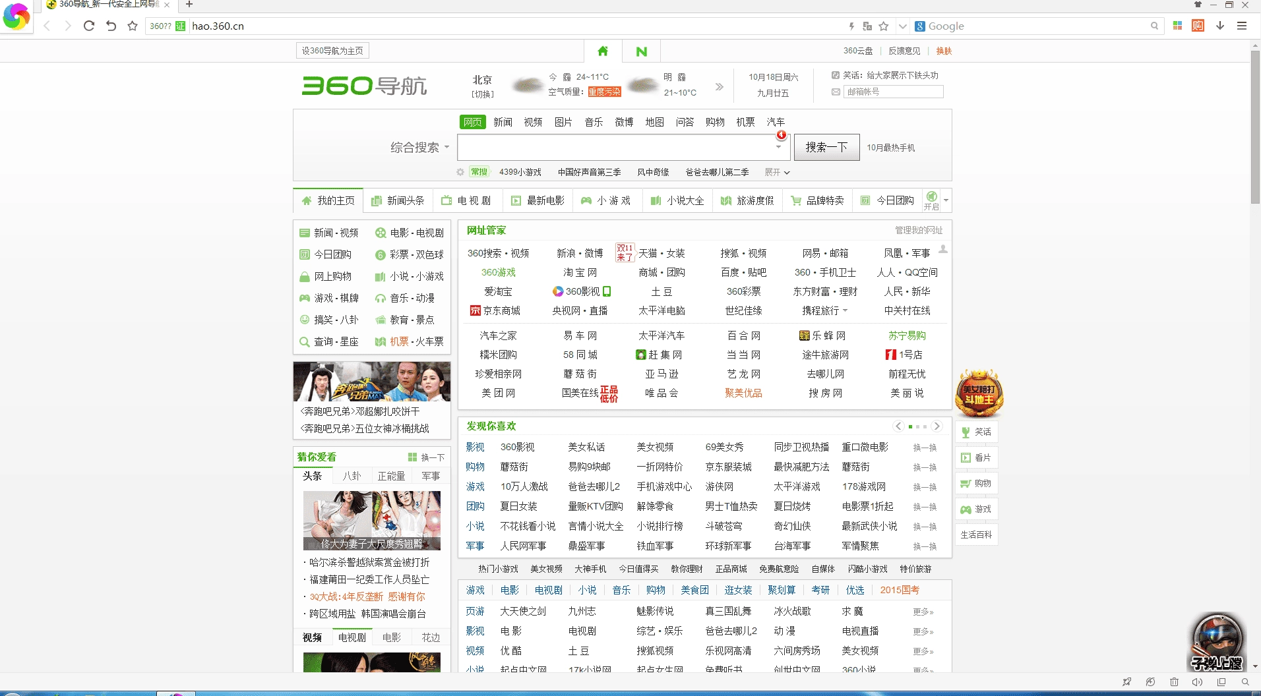Click the skin t-shirt icon in title bar
1261x696 pixels.
pos(1198,5)
